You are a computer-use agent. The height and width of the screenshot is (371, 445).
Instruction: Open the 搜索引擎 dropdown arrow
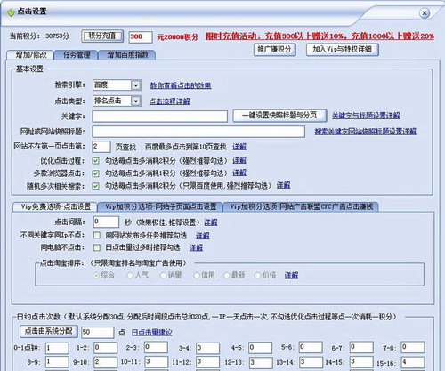coord(135,85)
